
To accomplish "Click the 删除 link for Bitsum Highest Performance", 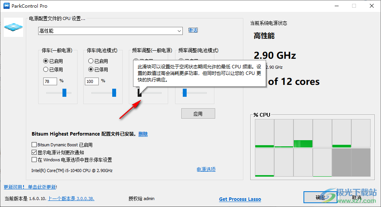I will pos(143,134).
